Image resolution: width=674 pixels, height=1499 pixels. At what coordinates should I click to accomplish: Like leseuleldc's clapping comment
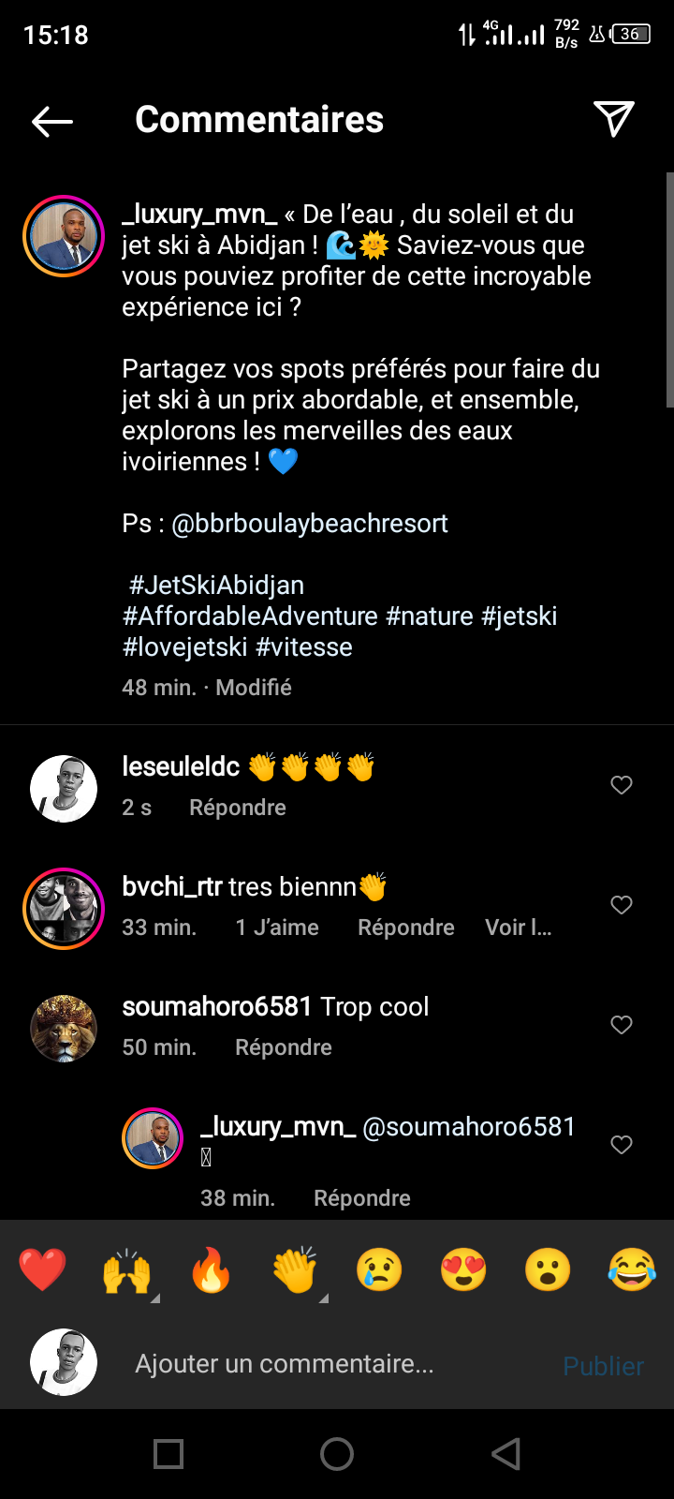pyautogui.click(x=622, y=785)
